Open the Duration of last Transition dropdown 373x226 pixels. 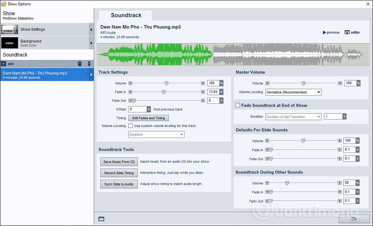[x=293, y=117]
